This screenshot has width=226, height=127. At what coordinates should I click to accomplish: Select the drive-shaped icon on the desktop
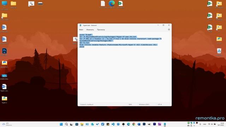pyautogui.click(x=40, y=4)
